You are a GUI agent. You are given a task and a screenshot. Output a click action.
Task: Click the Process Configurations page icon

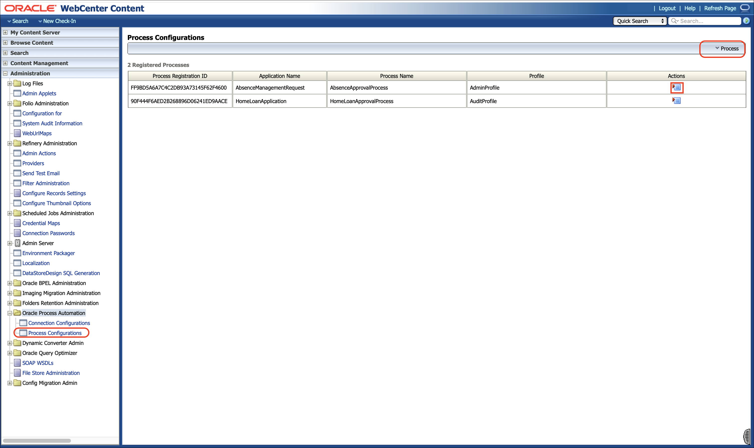tap(23, 333)
